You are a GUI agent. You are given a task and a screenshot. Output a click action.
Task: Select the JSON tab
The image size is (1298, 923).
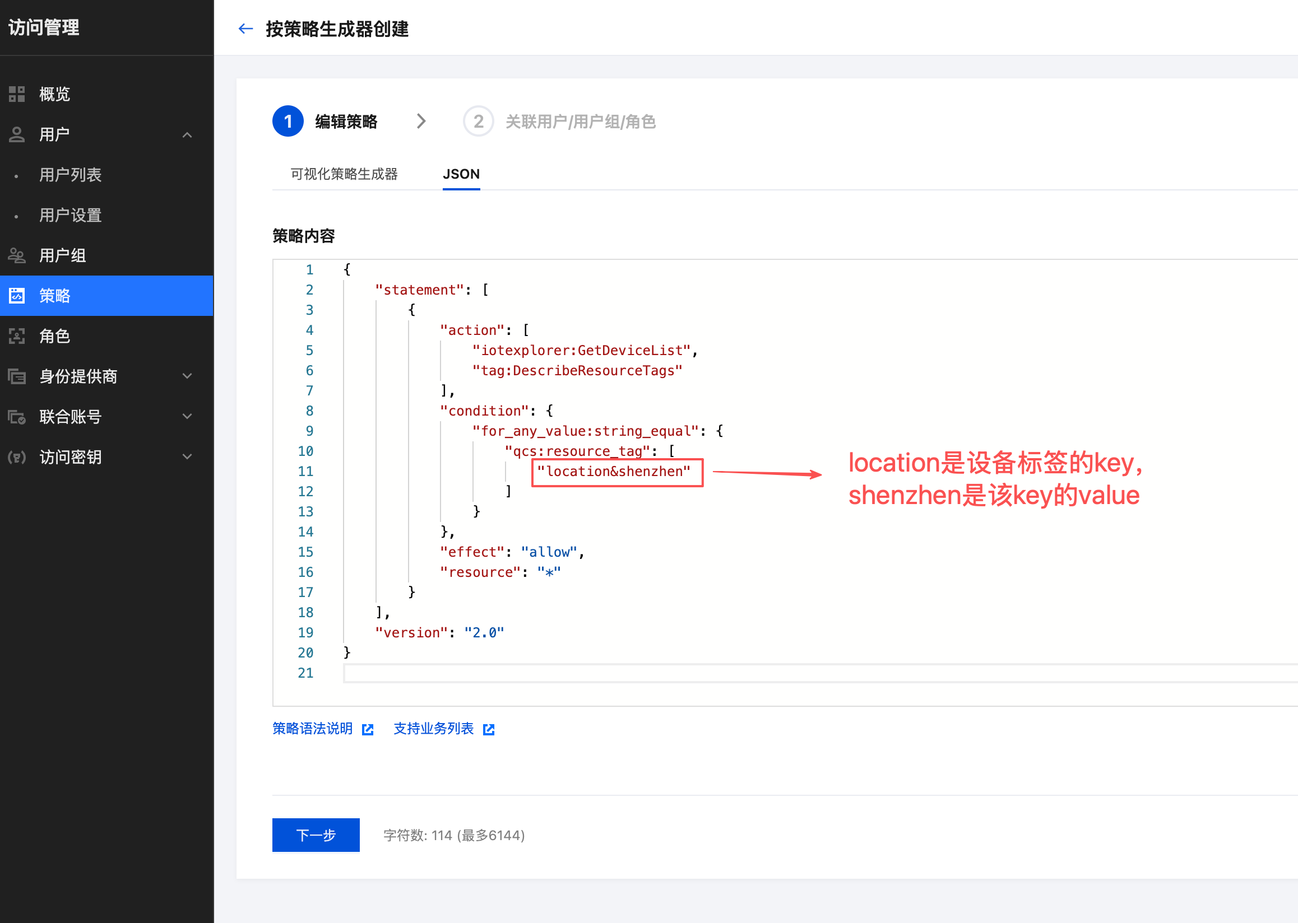[461, 174]
